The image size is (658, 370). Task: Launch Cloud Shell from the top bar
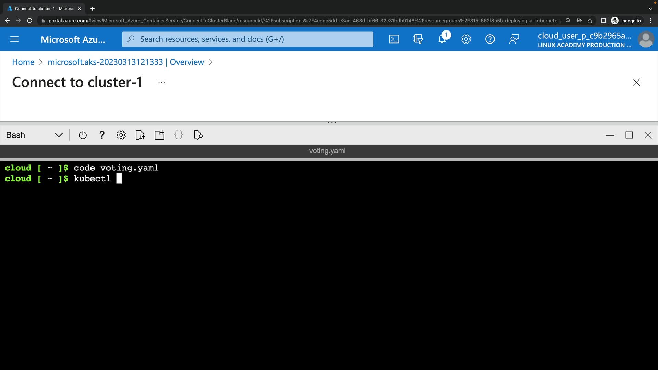point(394,39)
